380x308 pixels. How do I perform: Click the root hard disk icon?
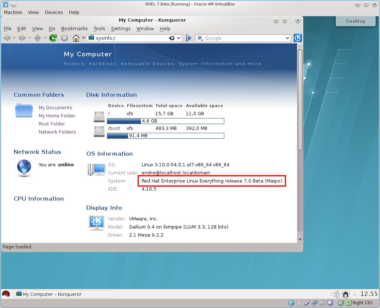coord(99,117)
